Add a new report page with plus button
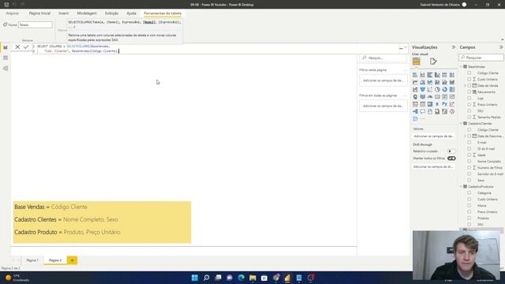The width and height of the screenshot is (505, 284). coord(72,260)
